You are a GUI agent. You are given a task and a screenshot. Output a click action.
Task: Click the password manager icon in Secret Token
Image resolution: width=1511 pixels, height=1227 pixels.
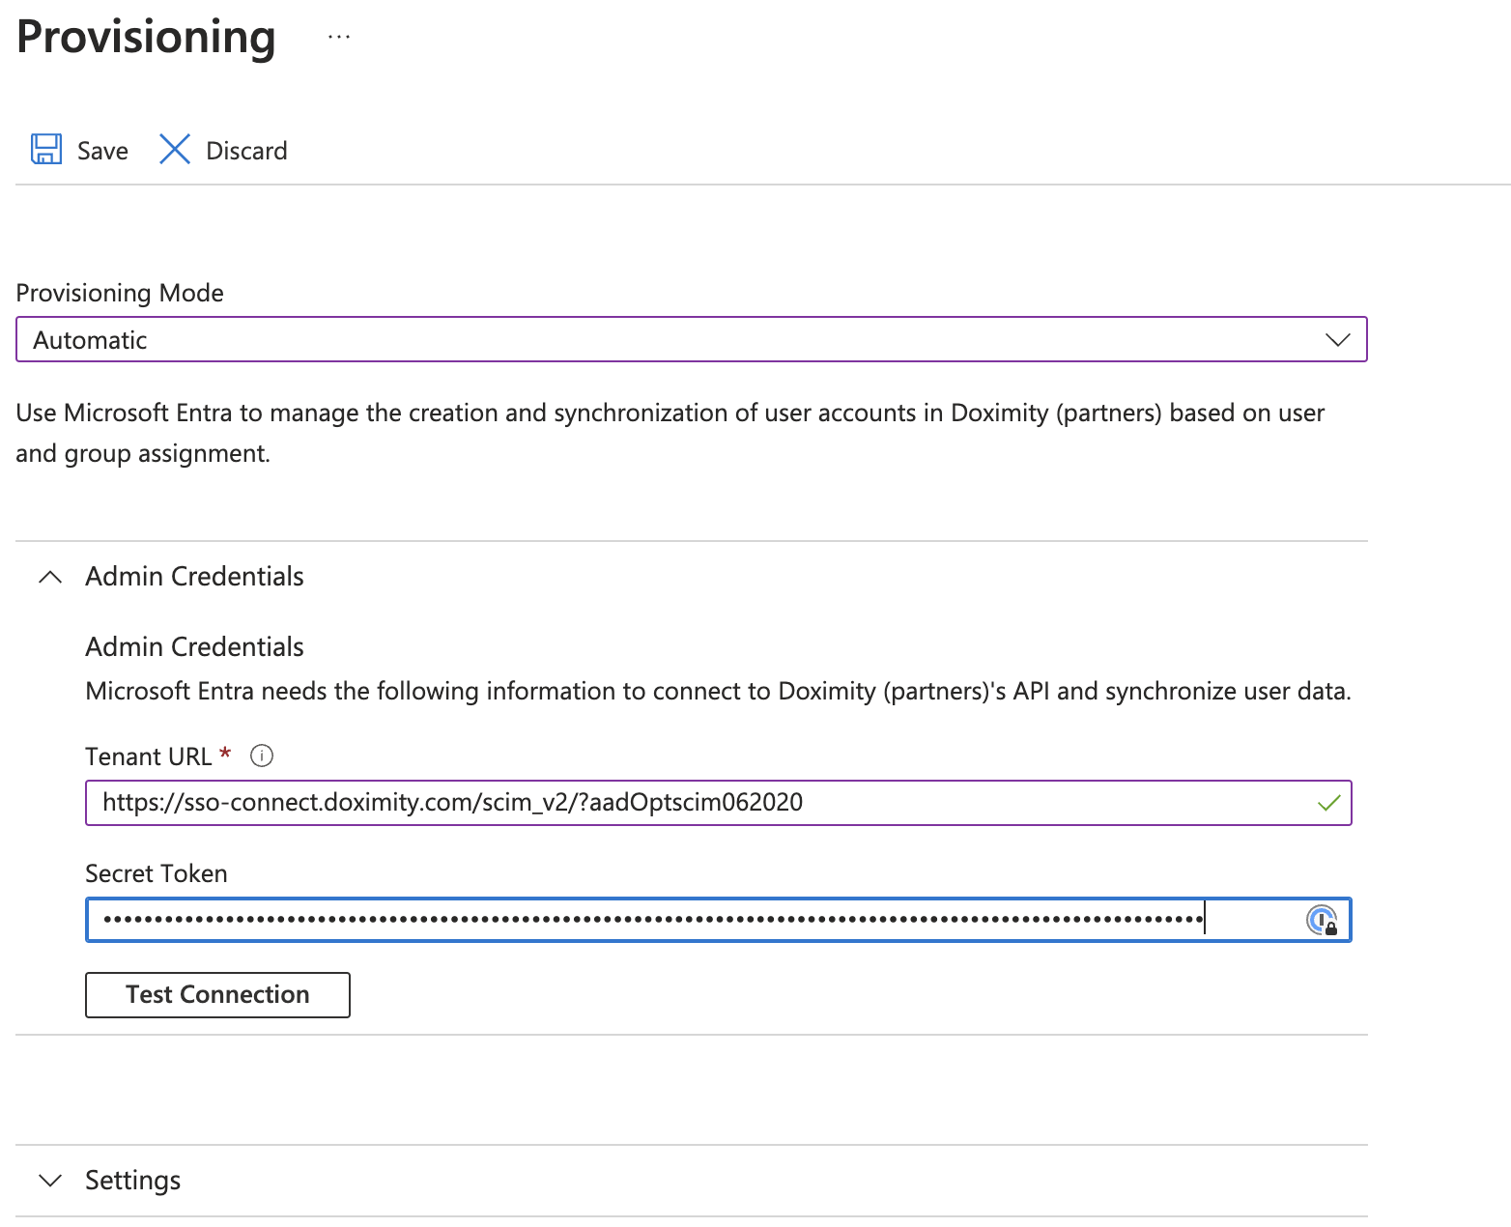(x=1322, y=920)
